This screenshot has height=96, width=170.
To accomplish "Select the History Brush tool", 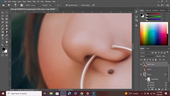I will click(x=2, y=29).
